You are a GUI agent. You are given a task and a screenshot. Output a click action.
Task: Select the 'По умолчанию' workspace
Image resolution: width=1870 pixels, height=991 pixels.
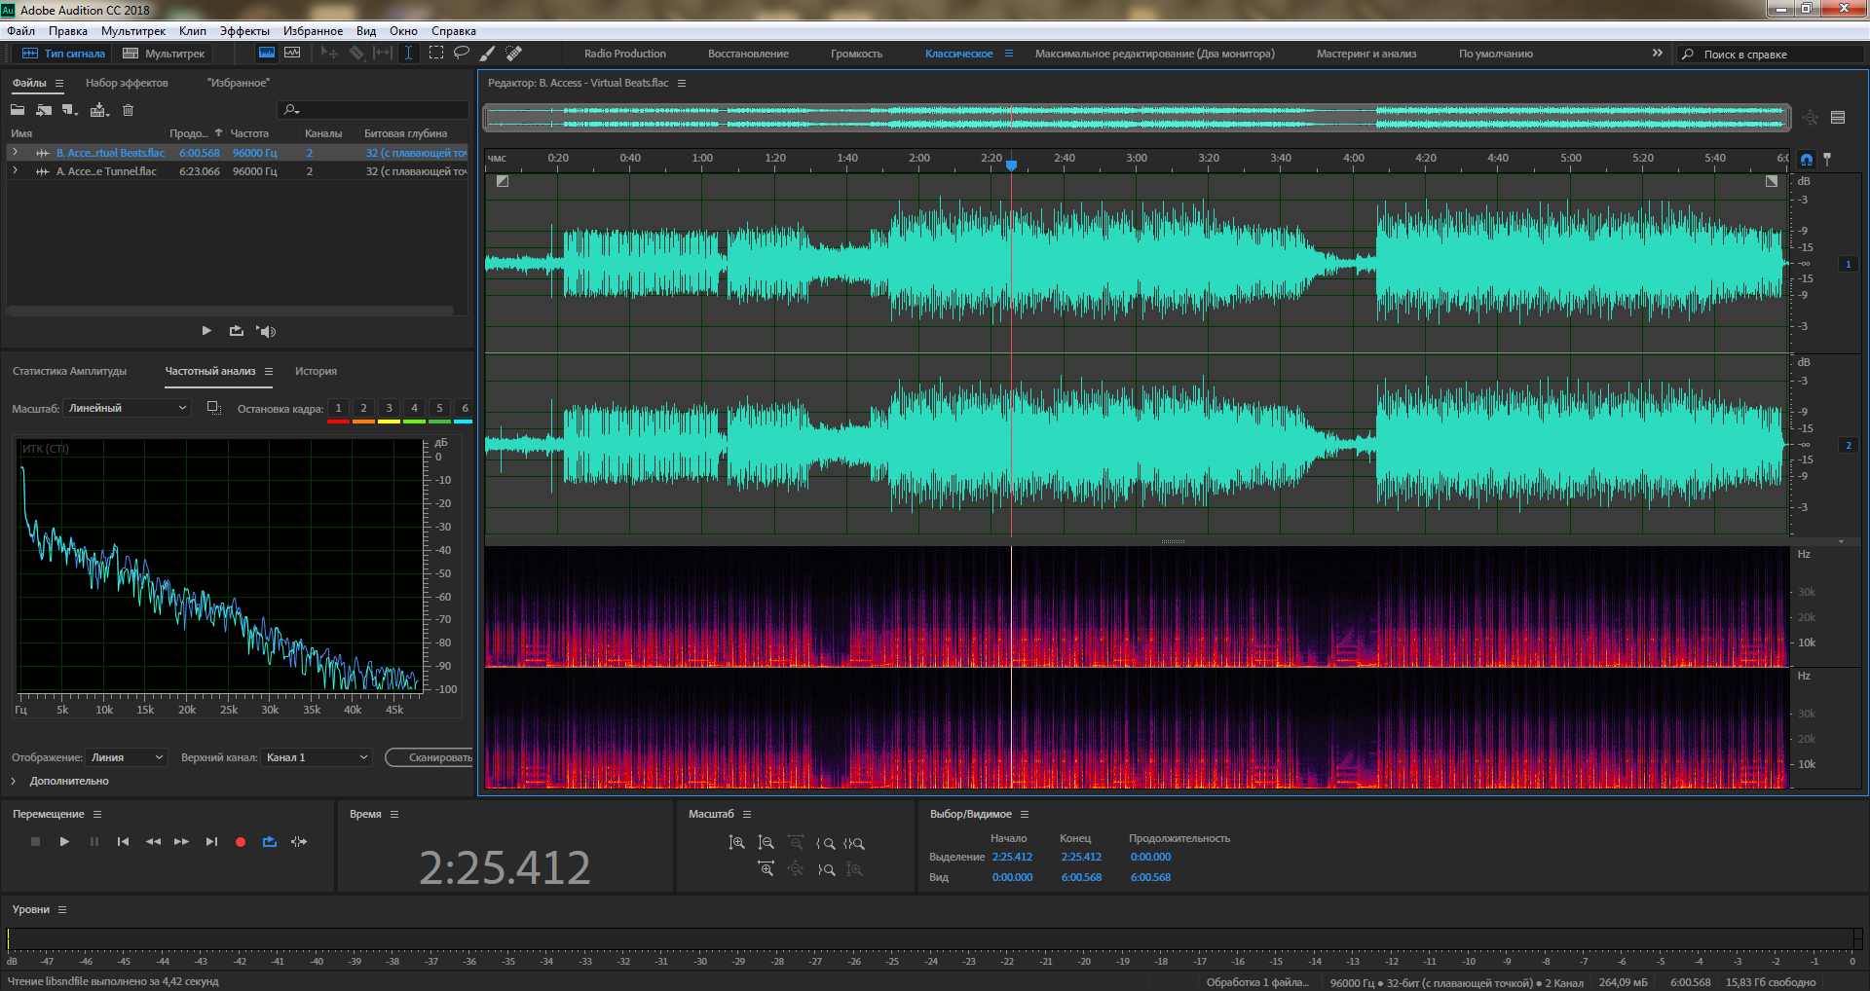coord(1496,54)
